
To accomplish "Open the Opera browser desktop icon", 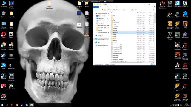I will coord(4,35).
